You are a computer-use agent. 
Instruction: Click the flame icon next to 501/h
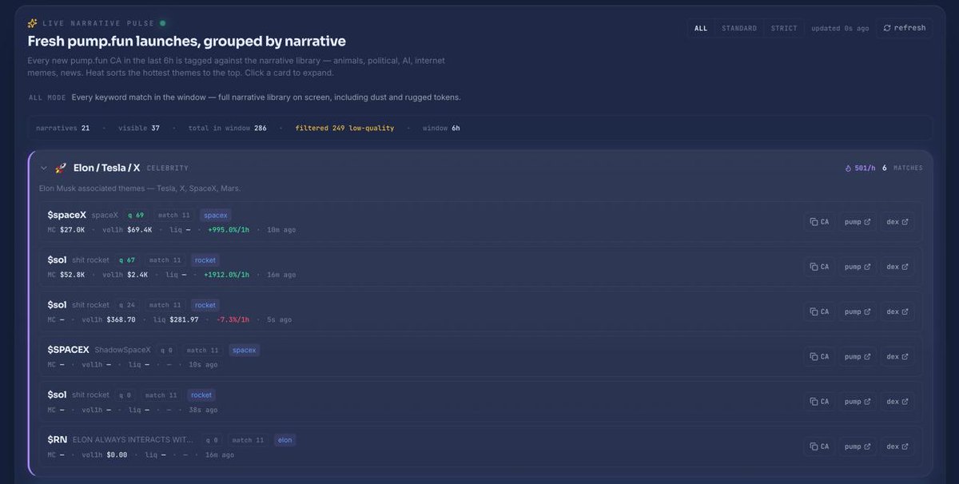[x=848, y=169]
